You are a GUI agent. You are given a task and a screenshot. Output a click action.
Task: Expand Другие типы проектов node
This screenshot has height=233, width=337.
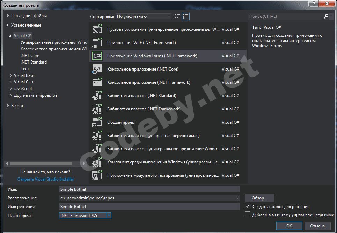[10, 95]
